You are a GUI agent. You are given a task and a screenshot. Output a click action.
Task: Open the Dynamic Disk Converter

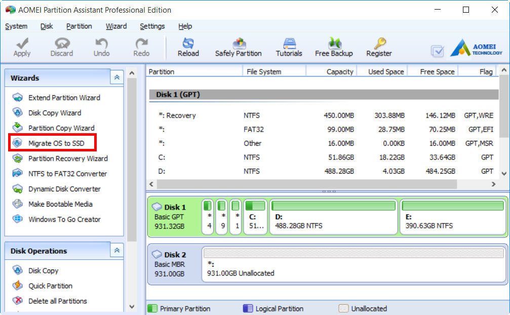(56, 189)
